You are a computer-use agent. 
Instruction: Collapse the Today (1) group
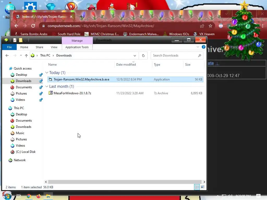pyautogui.click(x=47, y=73)
